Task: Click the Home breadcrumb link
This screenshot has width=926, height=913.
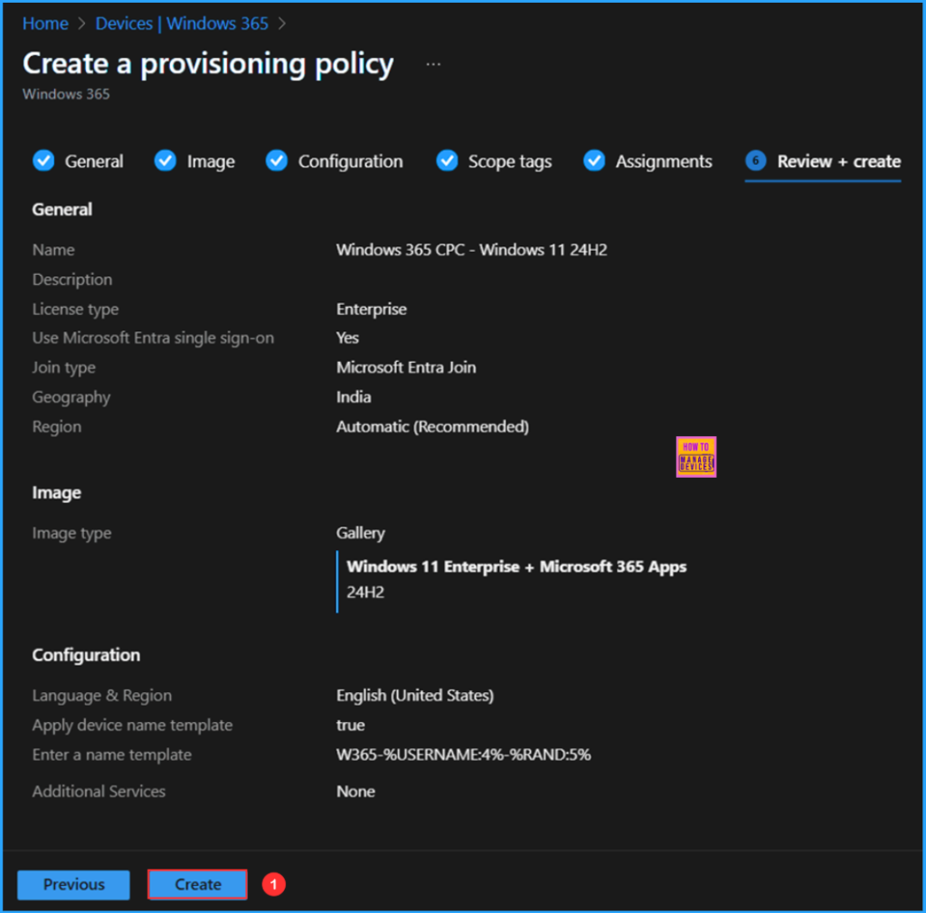Action: [x=45, y=24]
